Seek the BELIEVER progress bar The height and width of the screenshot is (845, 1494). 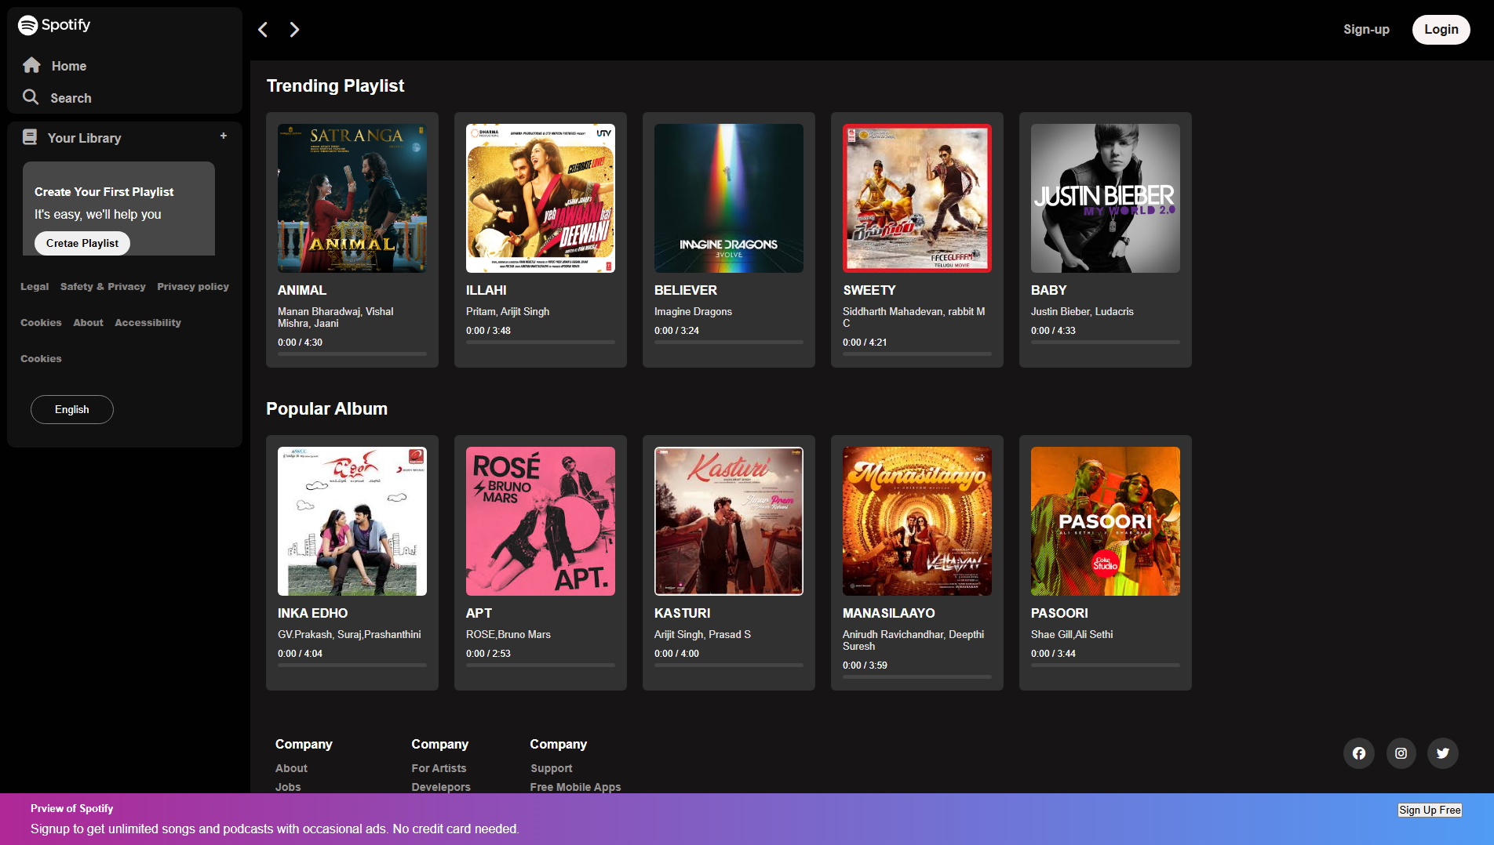pyautogui.click(x=729, y=343)
